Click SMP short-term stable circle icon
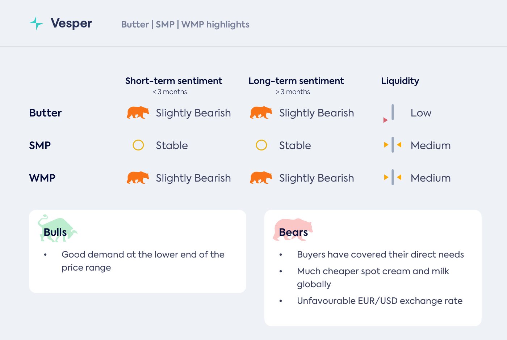This screenshot has height=340, width=507. pyautogui.click(x=138, y=145)
